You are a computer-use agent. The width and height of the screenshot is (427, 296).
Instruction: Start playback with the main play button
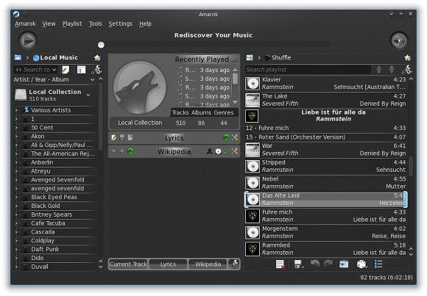27,41
